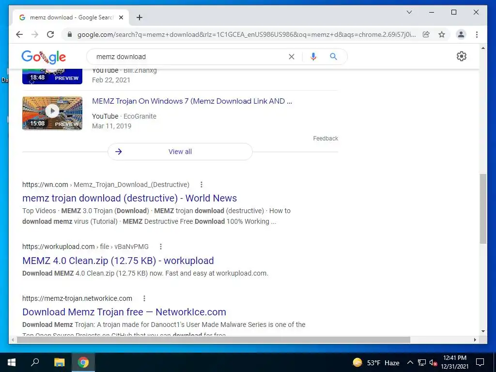Image resolution: width=496 pixels, height=372 pixels.
Task: Open Google quick settings gear
Action: [462, 56]
